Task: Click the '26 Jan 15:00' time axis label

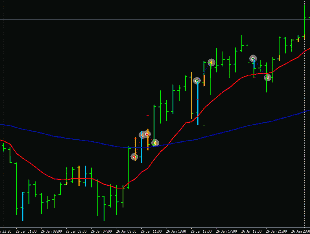Action: (x=201, y=231)
